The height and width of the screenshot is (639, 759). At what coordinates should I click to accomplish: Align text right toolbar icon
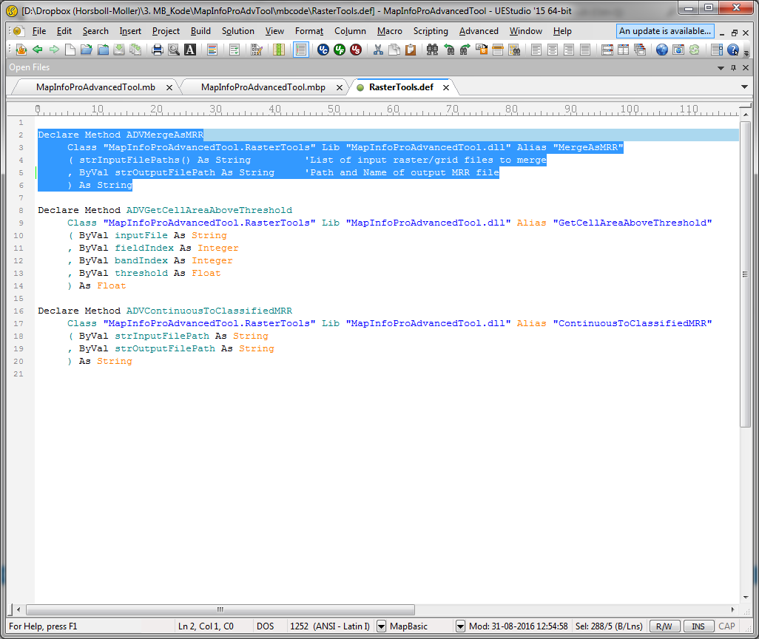click(x=569, y=50)
